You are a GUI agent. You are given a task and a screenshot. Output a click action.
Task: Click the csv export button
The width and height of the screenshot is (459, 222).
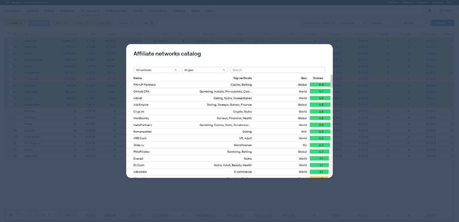[x=148, y=23]
